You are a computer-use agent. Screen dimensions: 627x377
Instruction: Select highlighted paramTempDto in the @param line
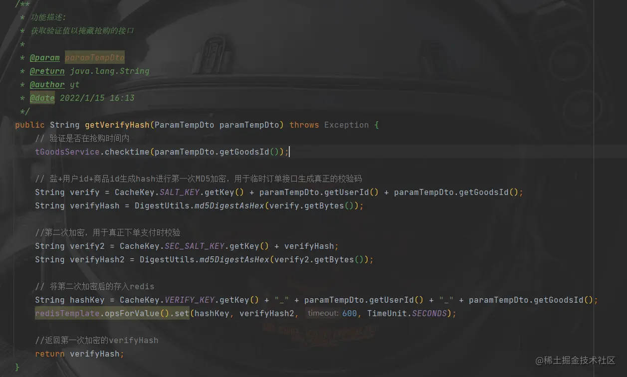pos(95,58)
